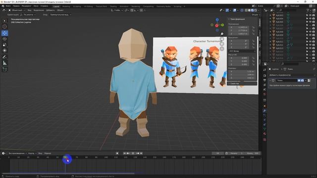Switch to the Modeling workspace tab
The width and height of the screenshot is (317, 178).
pos(66,6)
